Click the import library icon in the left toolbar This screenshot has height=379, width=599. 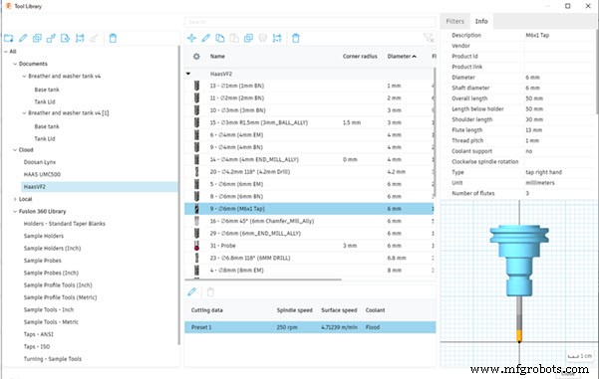click(x=51, y=38)
